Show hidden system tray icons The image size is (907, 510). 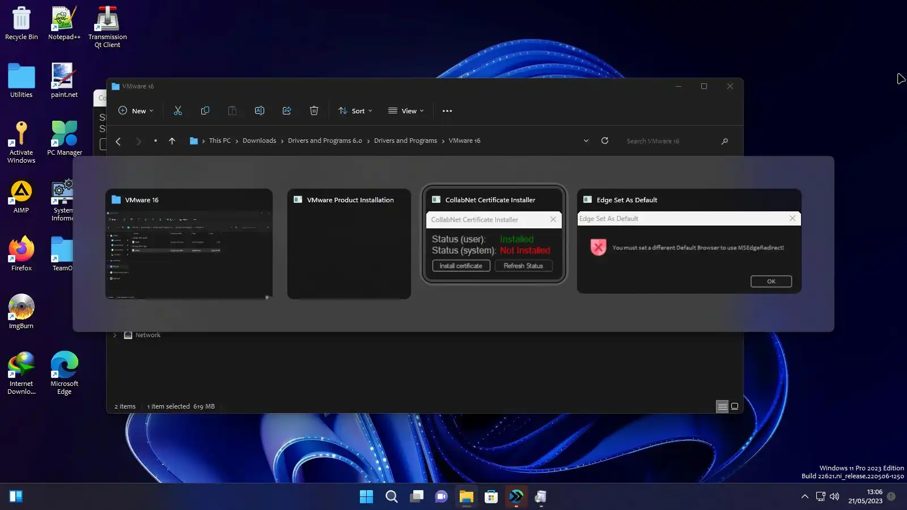[x=804, y=497]
